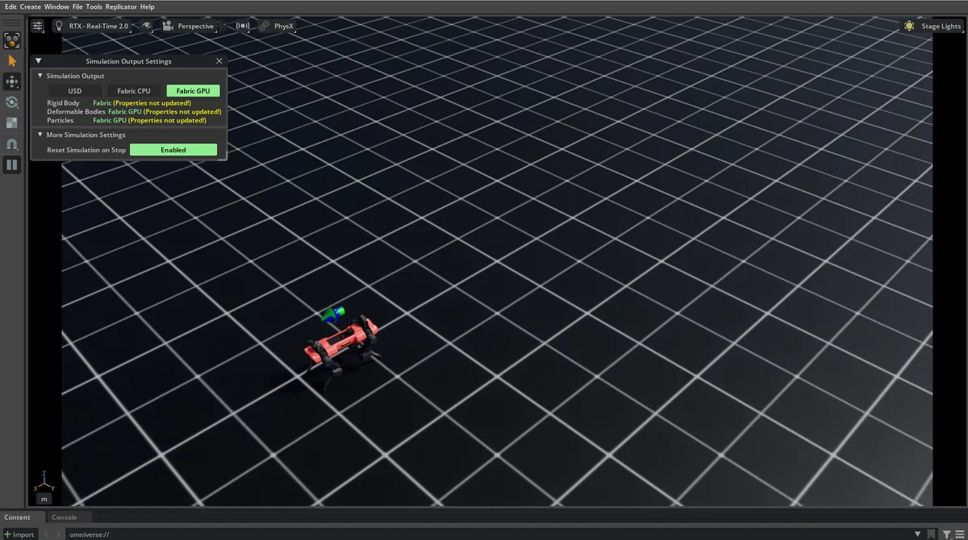
Task: Activate the Rotate tool
Action: 11,102
